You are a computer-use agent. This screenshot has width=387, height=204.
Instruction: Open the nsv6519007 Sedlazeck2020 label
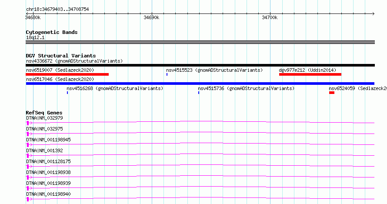click(x=60, y=70)
